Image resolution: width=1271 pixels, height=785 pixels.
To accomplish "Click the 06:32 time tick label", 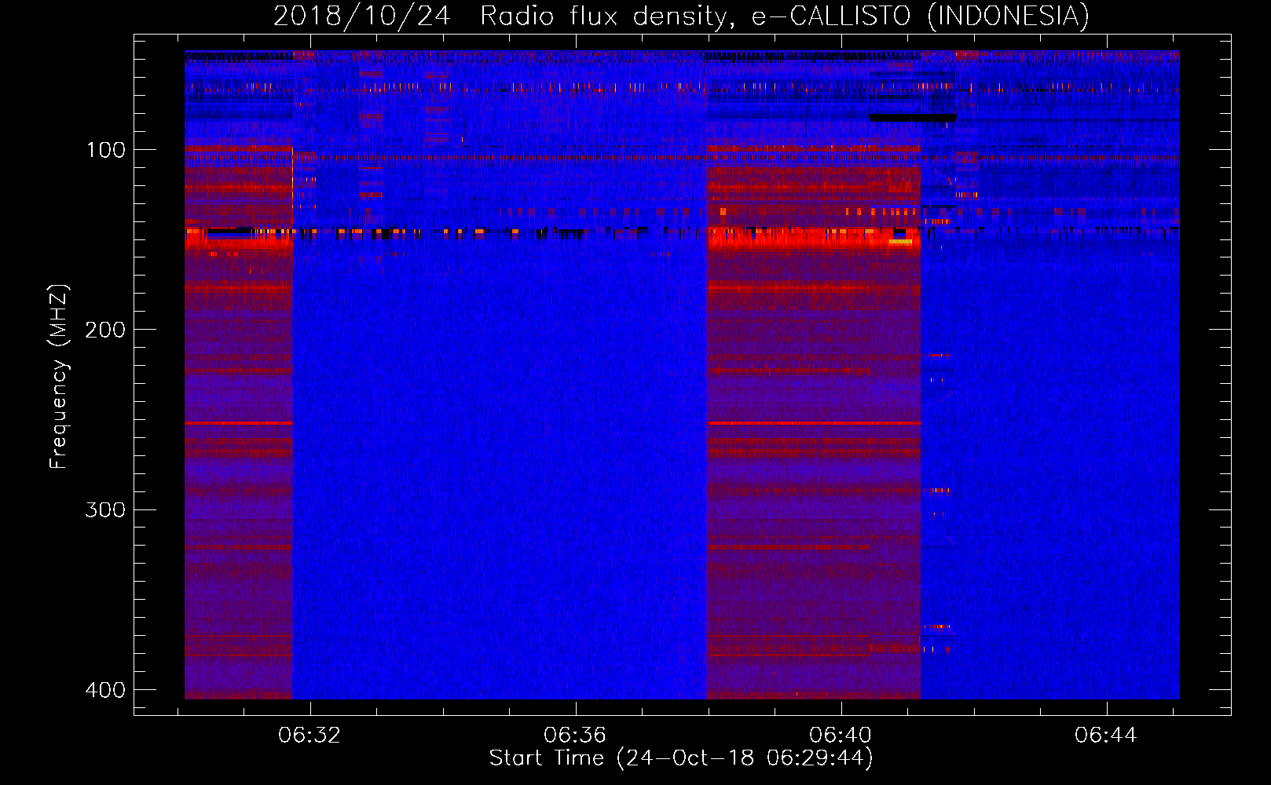I will [310, 735].
